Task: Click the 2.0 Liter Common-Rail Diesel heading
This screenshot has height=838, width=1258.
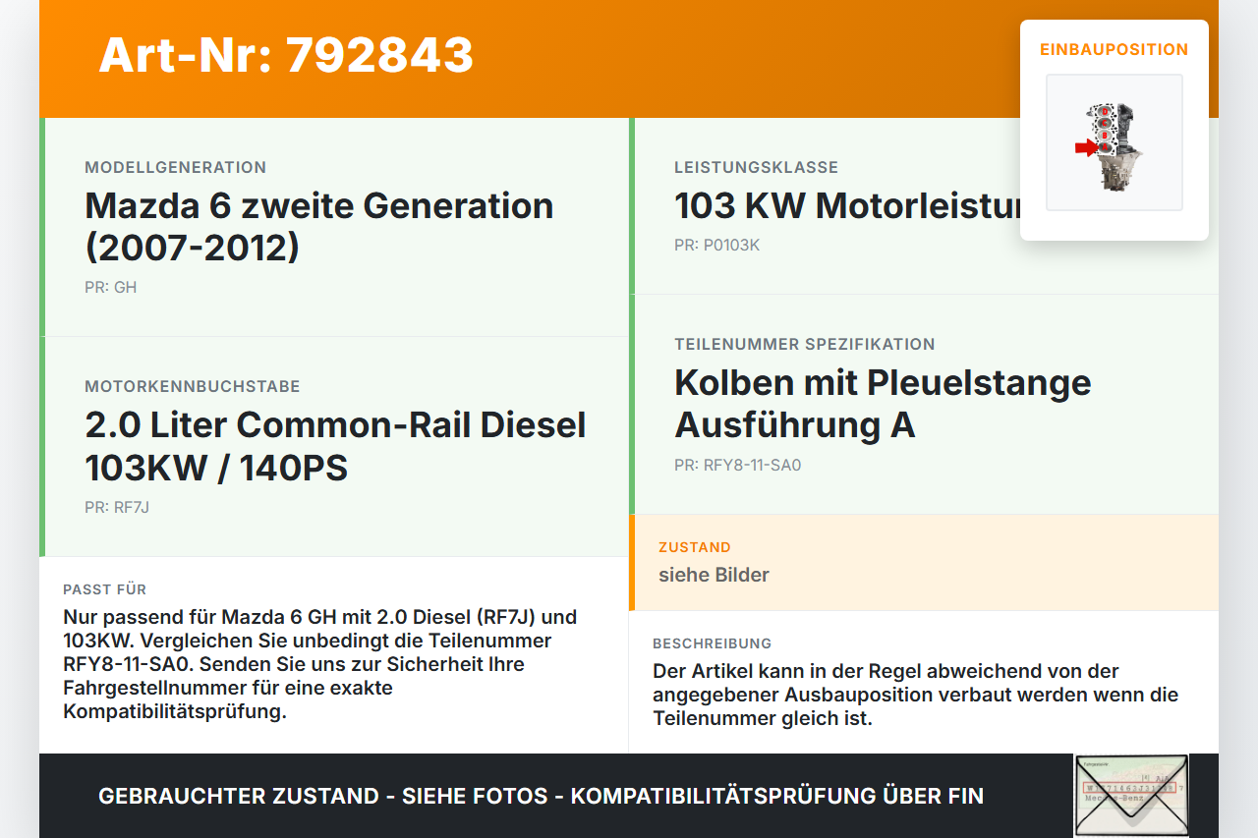Action: (335, 446)
